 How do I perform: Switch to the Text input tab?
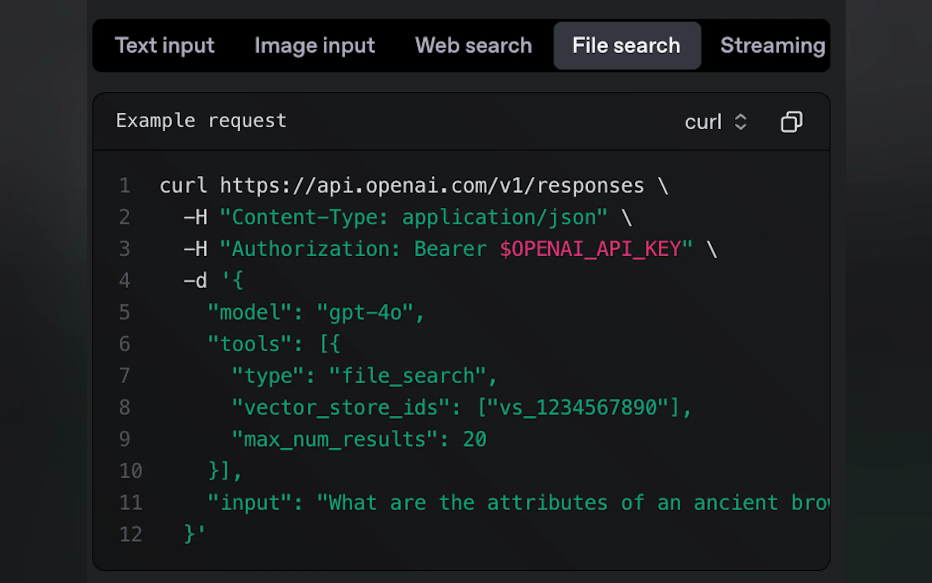click(x=164, y=46)
